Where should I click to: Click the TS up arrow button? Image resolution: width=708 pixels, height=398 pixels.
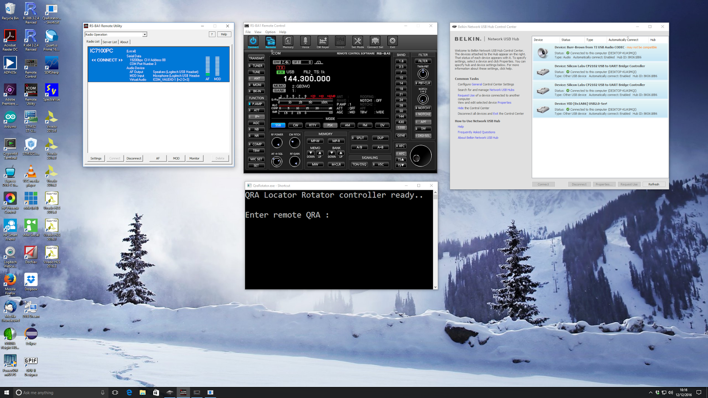point(401,160)
